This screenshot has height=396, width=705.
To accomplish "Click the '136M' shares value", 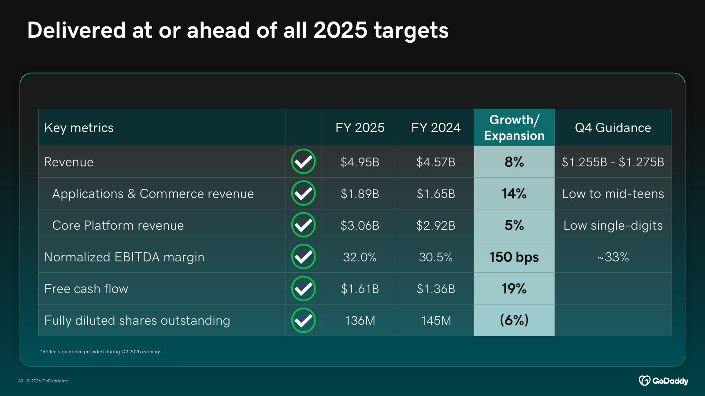I will coord(360,320).
